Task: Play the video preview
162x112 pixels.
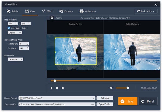Action: pos(51,88)
